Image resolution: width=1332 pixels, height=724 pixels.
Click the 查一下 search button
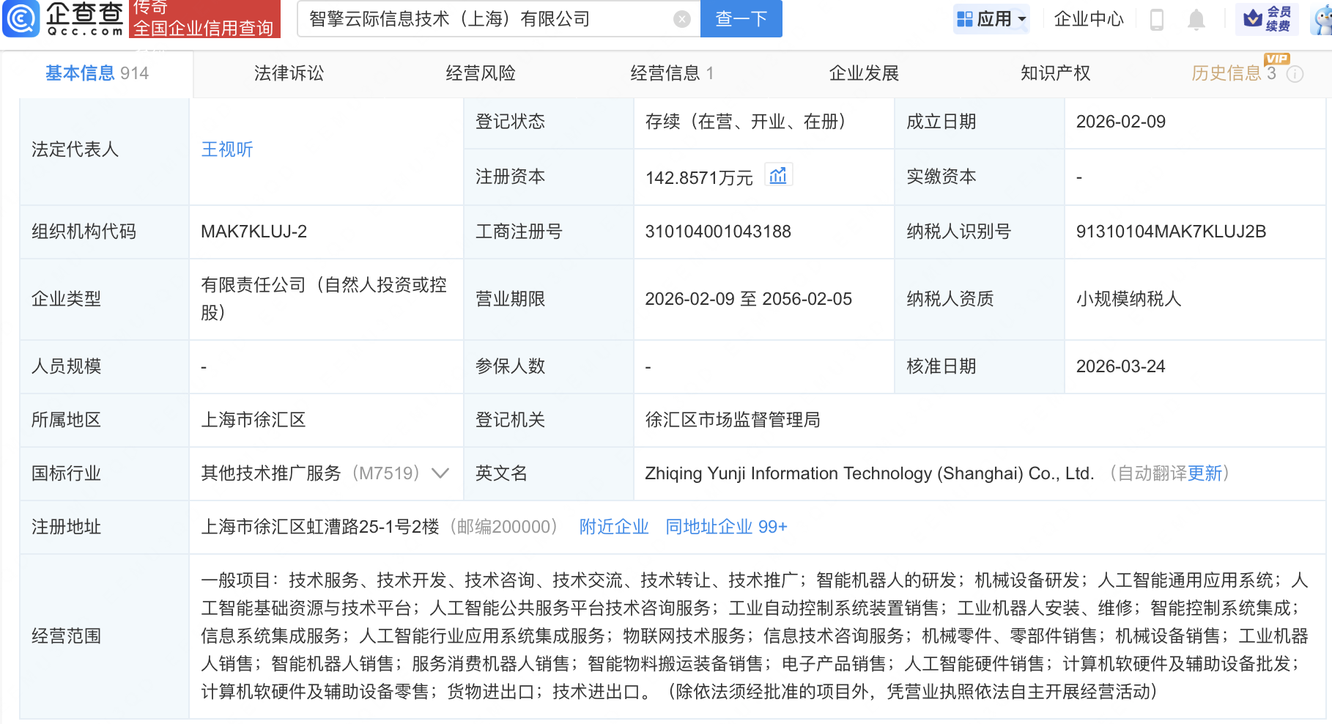tap(741, 19)
